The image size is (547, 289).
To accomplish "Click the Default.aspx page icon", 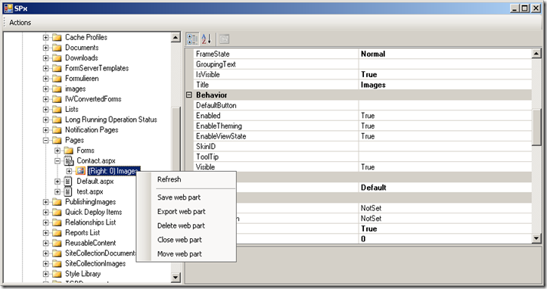I will [x=68, y=181].
